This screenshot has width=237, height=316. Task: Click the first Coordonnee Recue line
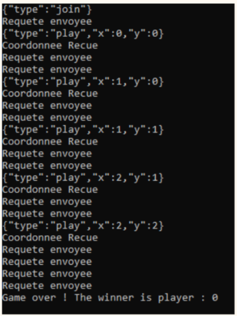(x=50, y=45)
